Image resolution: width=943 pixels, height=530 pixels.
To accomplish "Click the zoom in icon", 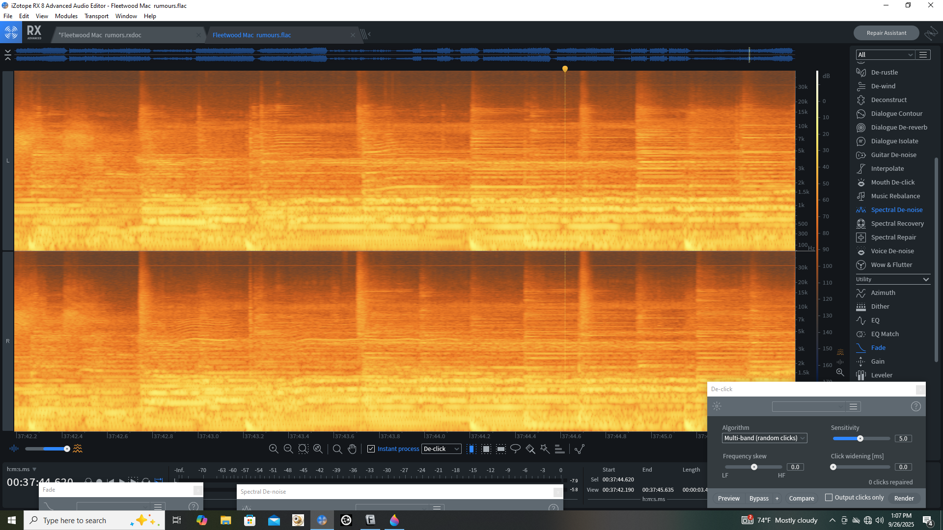I will (x=274, y=449).
